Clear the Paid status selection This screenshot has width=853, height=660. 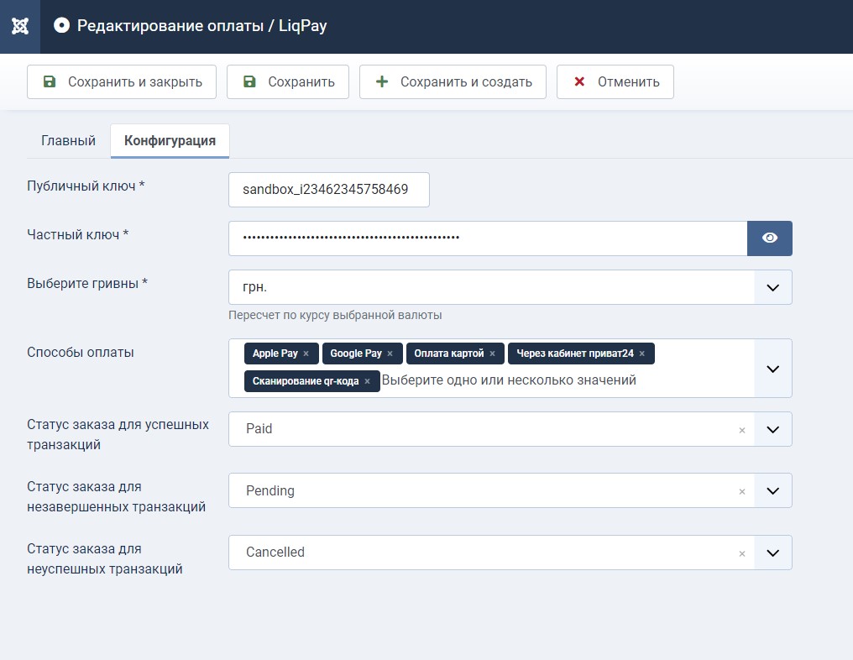(741, 430)
